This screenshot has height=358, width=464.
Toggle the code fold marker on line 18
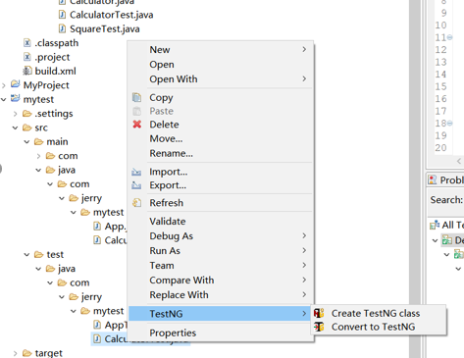(450, 124)
